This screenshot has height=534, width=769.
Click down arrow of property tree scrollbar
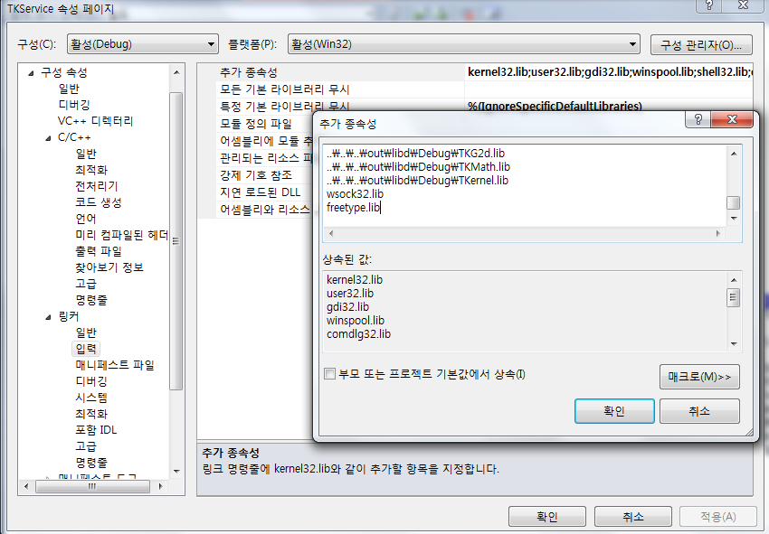176,472
